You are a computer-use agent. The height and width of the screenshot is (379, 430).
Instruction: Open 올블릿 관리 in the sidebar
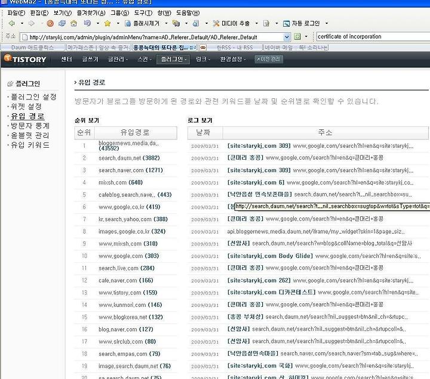[x=30, y=135]
